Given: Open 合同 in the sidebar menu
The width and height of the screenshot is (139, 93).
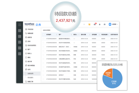Looking at the screenshot, I should [x=29, y=70].
